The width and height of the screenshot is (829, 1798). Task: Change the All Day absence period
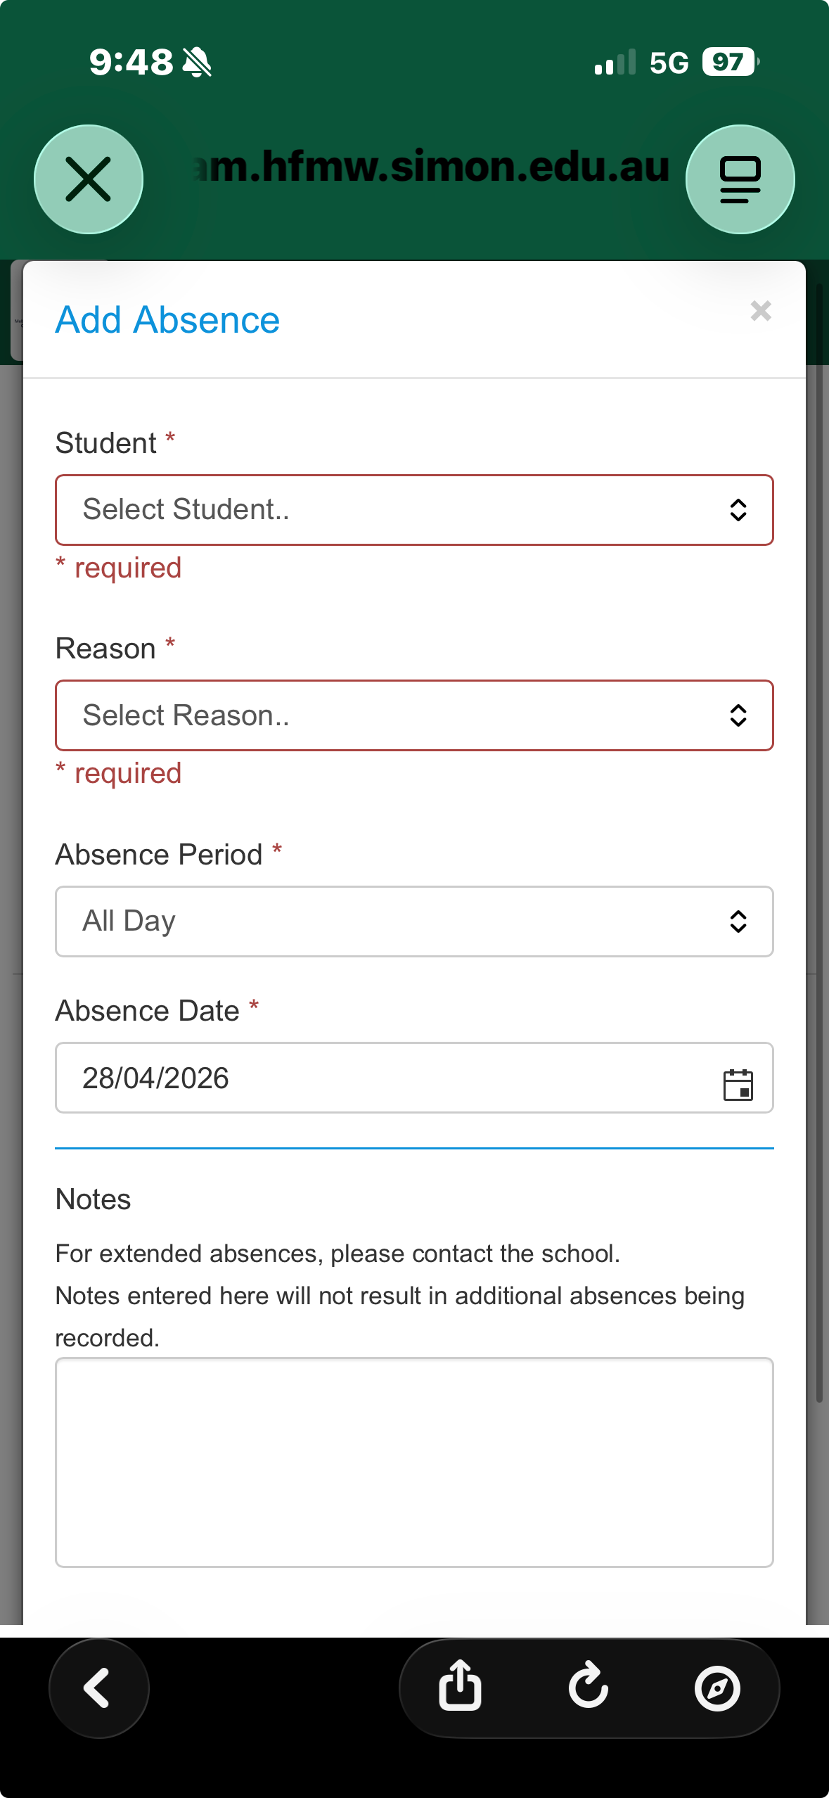point(414,922)
